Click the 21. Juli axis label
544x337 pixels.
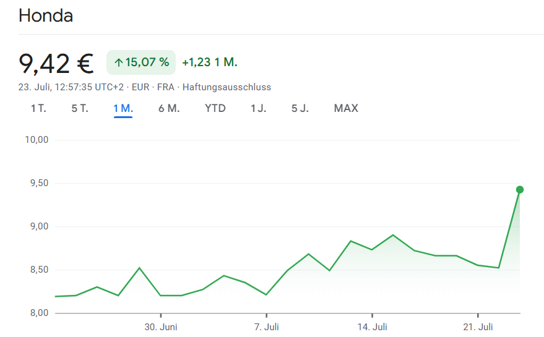tap(478, 327)
